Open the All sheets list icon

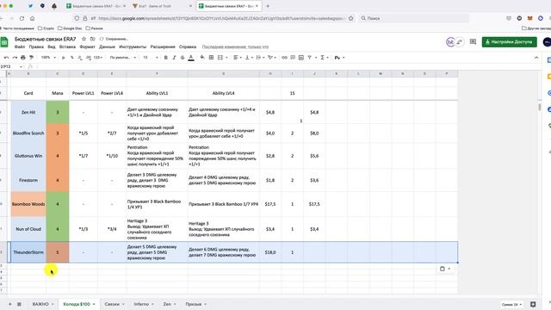pos(19,304)
